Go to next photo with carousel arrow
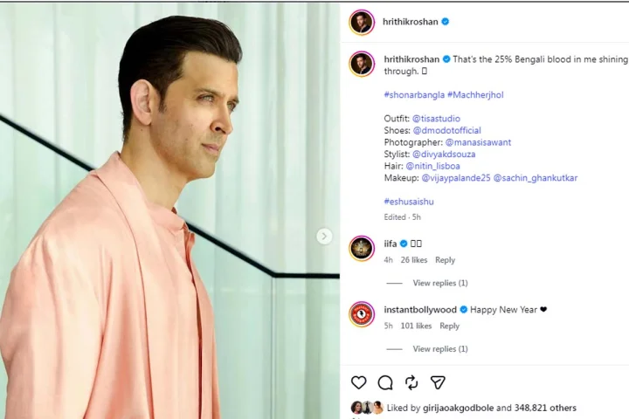This screenshot has width=629, height=419. click(x=324, y=237)
